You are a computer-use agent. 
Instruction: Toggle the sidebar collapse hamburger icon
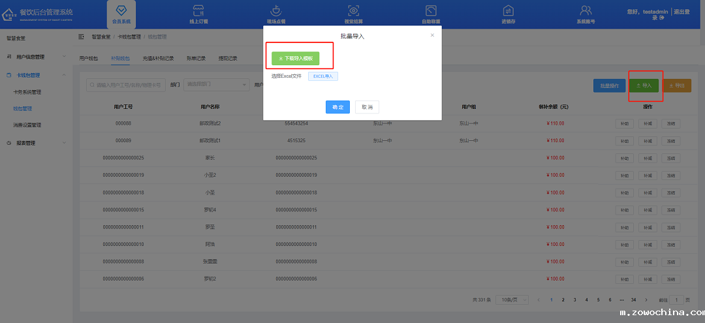point(82,37)
